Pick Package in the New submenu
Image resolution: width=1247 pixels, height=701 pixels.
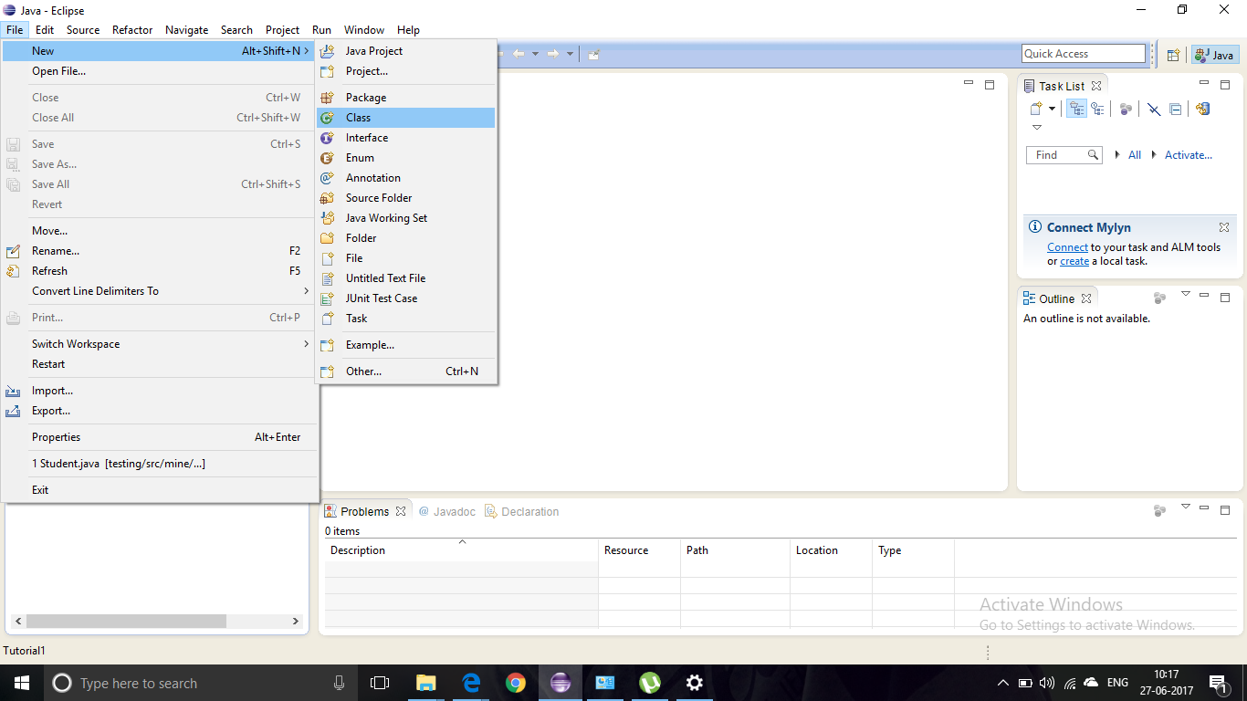coord(405,98)
